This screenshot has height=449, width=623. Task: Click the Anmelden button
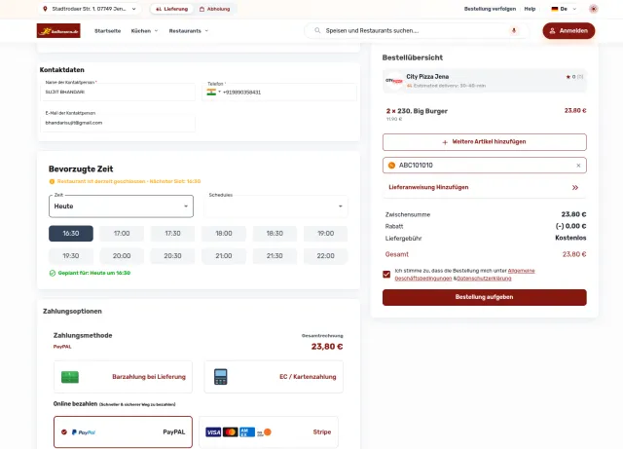point(568,30)
